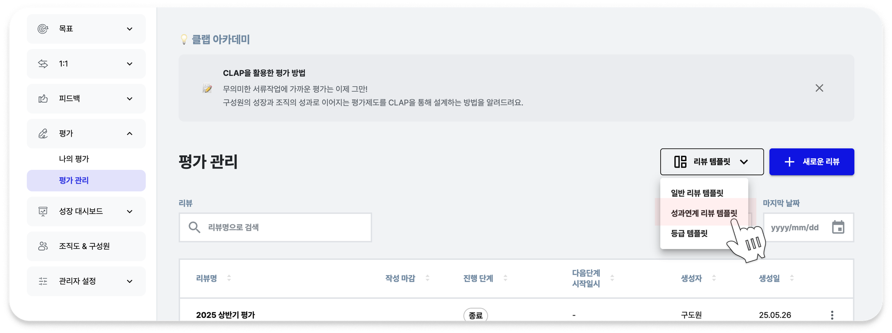Image resolution: width=892 pixels, height=333 pixels.
Task: Open the more options menu for 2025 상반기 평가
Action: click(x=832, y=315)
